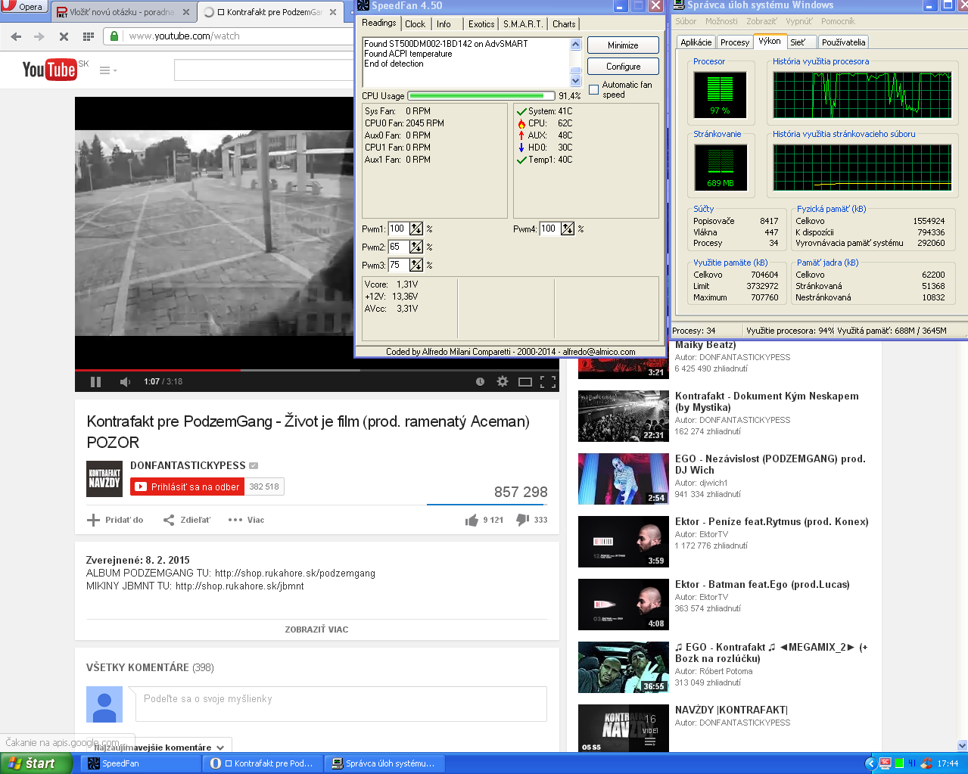This screenshot has height=774, width=968.
Task: Switch video to theater mode
Action: coord(524,382)
